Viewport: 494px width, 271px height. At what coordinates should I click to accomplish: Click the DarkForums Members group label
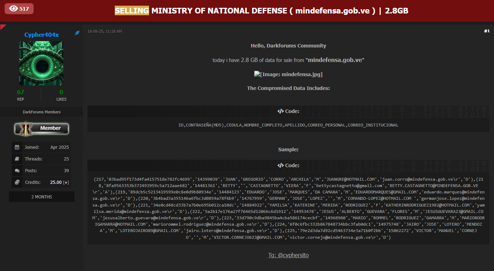(41, 112)
